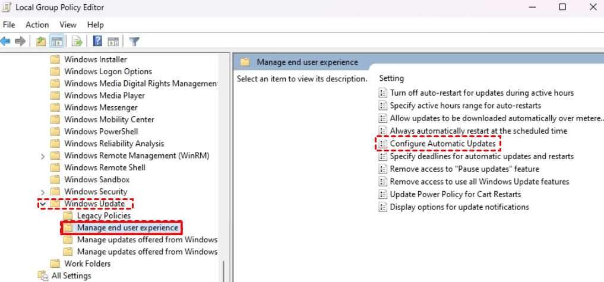Collapse the Windows Update tree node
Image resolution: width=604 pixels, height=282 pixels.
[x=43, y=204]
